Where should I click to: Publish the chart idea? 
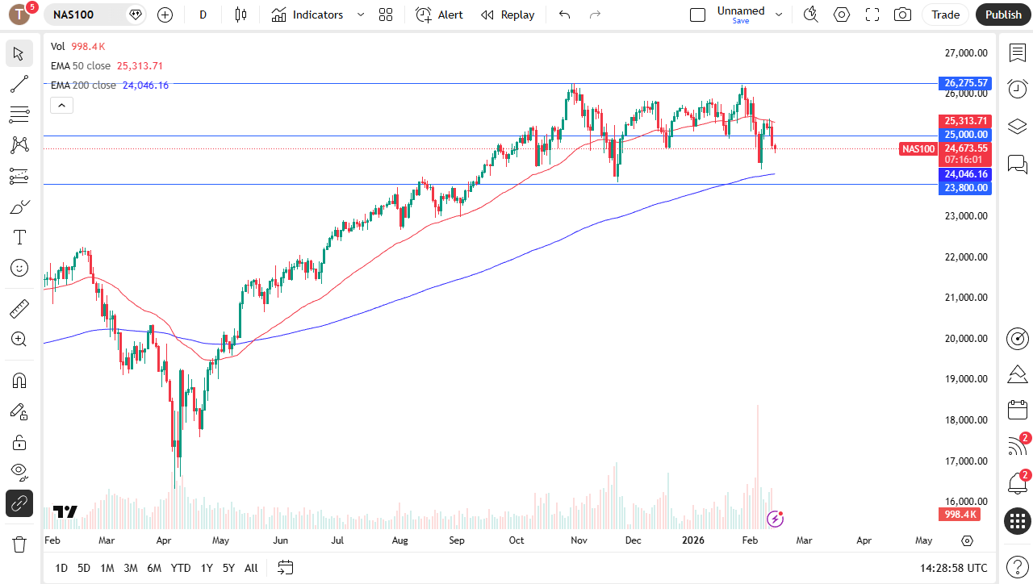[x=1003, y=15]
